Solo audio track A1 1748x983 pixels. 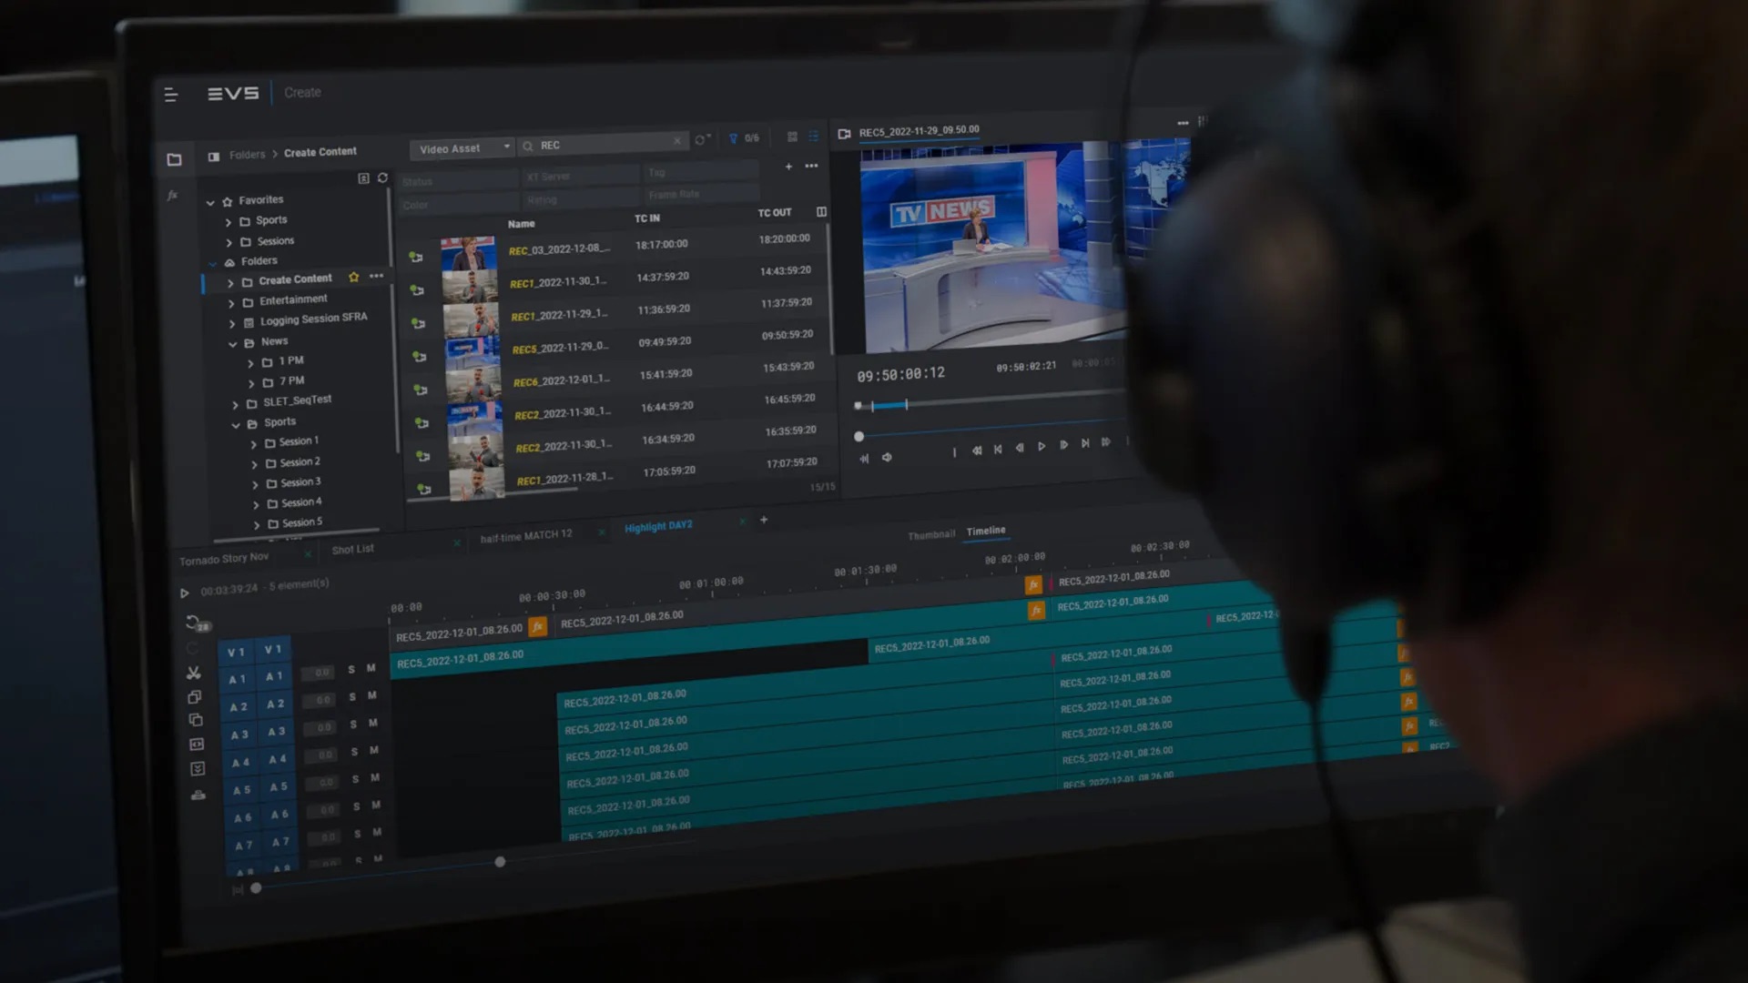(x=351, y=670)
